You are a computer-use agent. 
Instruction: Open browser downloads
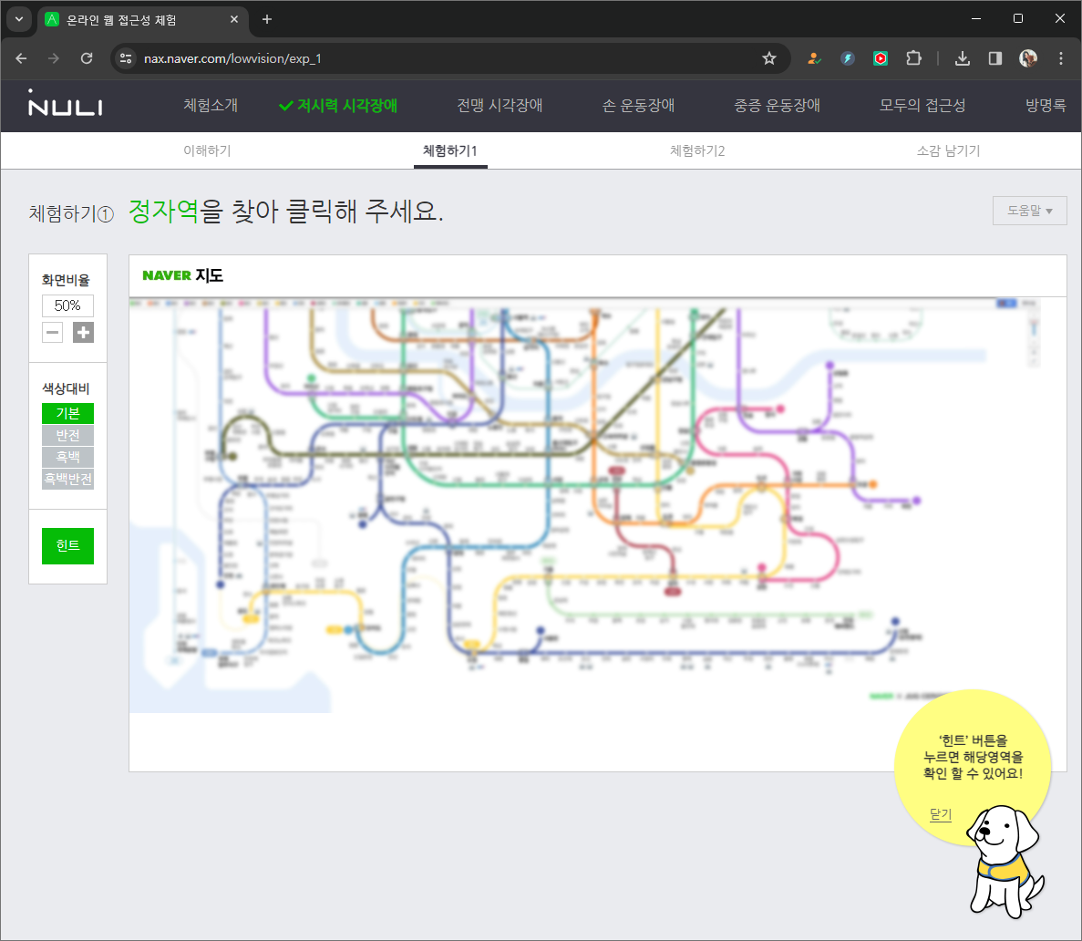pyautogui.click(x=962, y=58)
